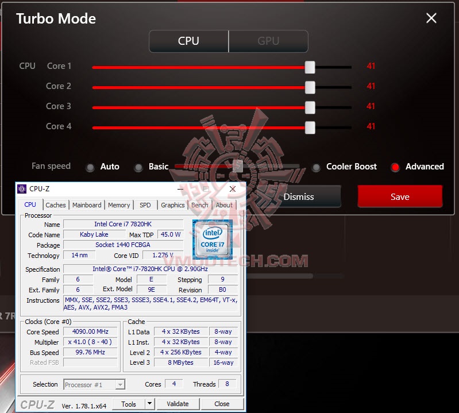Click the 45.0 W Max TDP value
Image resolution: width=459 pixels, height=413 pixels.
171,234
